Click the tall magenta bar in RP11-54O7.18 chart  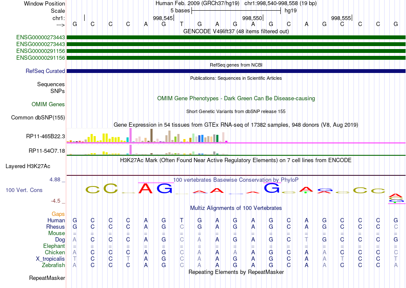point(130,150)
